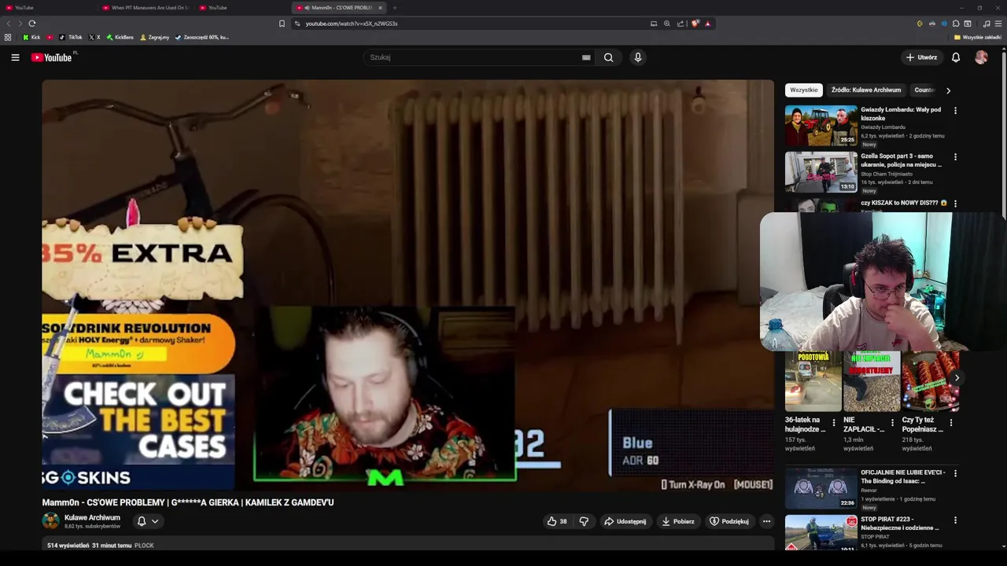Close the Mamm0n browser tab
This screenshot has height=566, width=1007.
coord(380,8)
